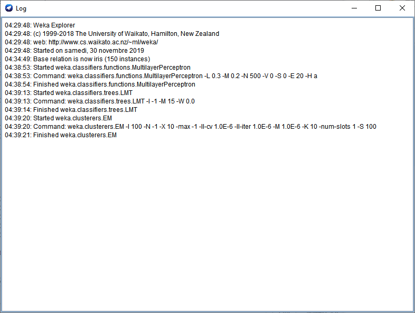Click 'Started weka.classifiers.functions.MultilayerPerceptron' line
This screenshot has width=415, height=313.
click(x=98, y=68)
